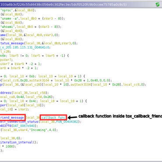The height and width of the screenshot is (162, 162).
Task: Click the uVar4 argument before "Incoming"
Action: pos(23,130)
